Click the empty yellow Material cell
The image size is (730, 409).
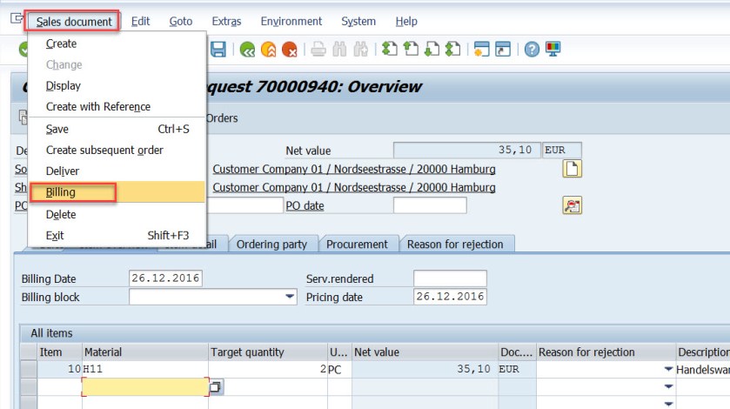145,387
